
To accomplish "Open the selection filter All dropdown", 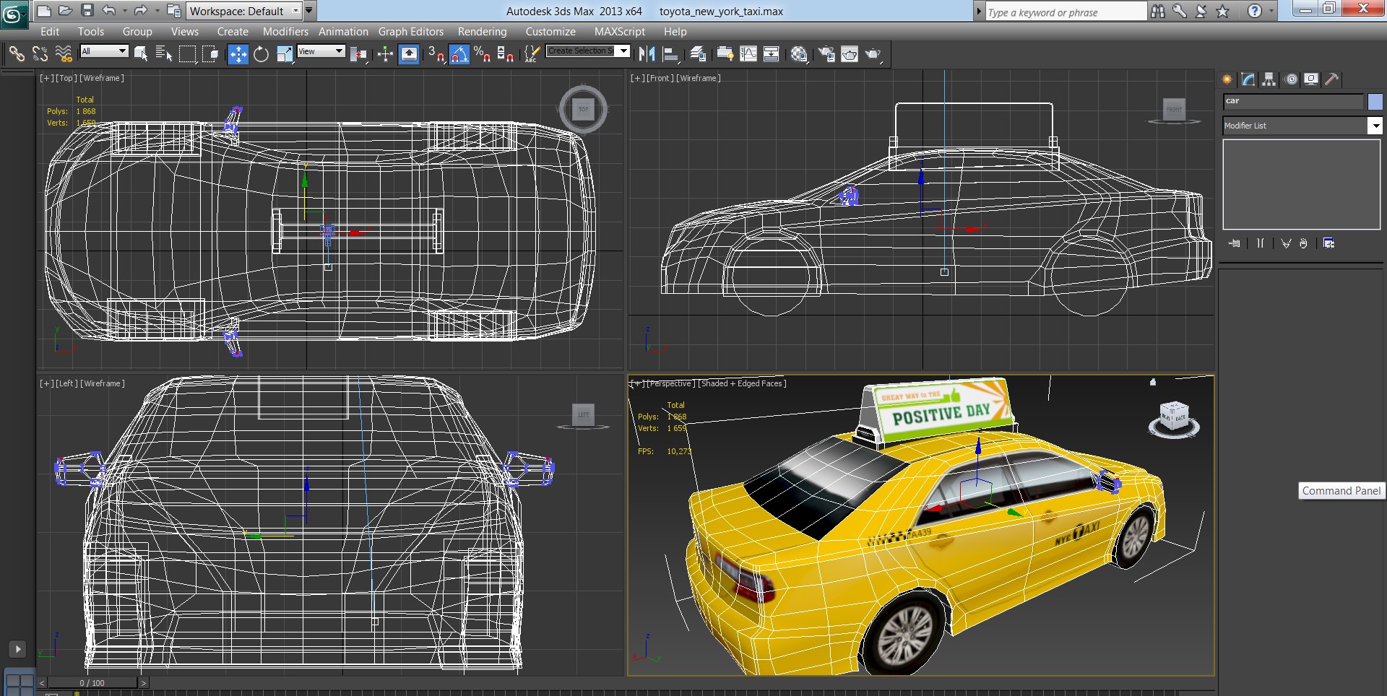I will (x=104, y=51).
